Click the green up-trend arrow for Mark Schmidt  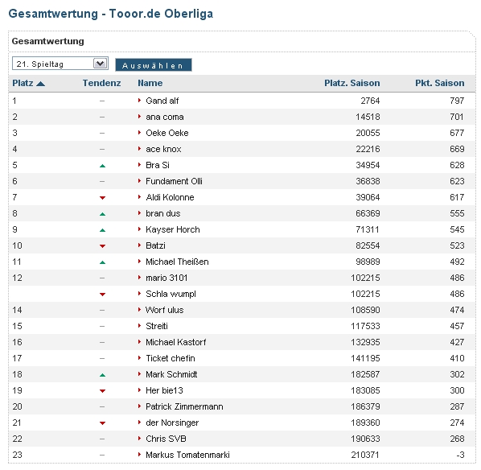tap(102, 375)
